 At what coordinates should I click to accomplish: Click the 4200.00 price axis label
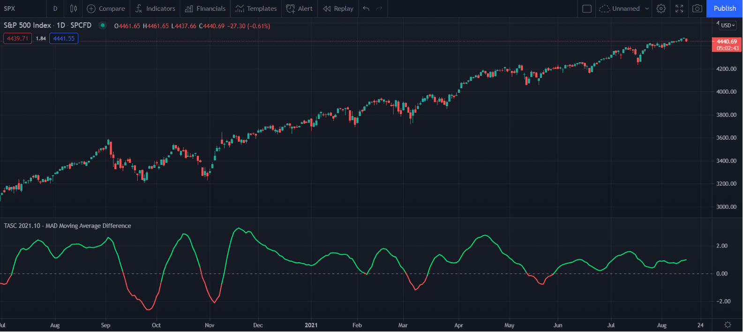pos(726,69)
